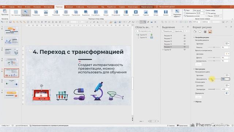This screenshot has width=234, height=132.
Task: Open the 'Анимация' tab
Action: 69,7
